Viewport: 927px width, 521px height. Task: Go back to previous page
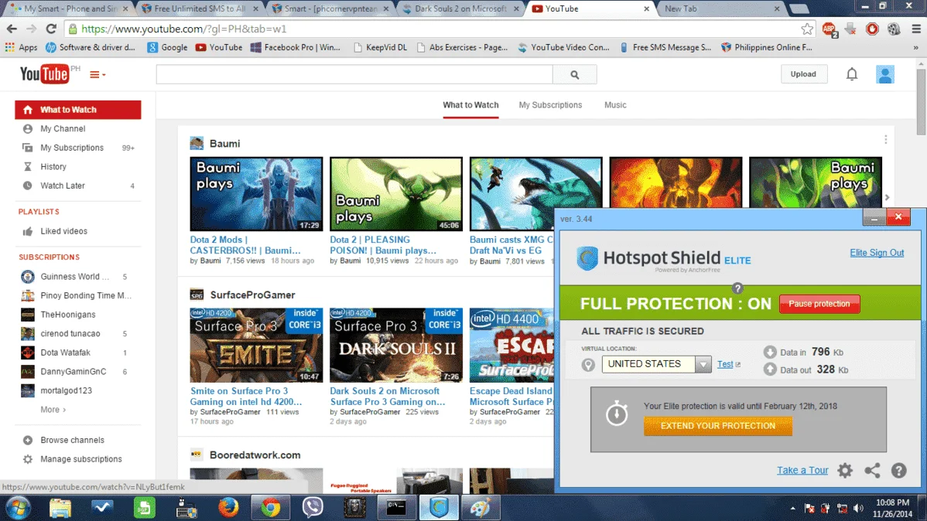pos(12,29)
